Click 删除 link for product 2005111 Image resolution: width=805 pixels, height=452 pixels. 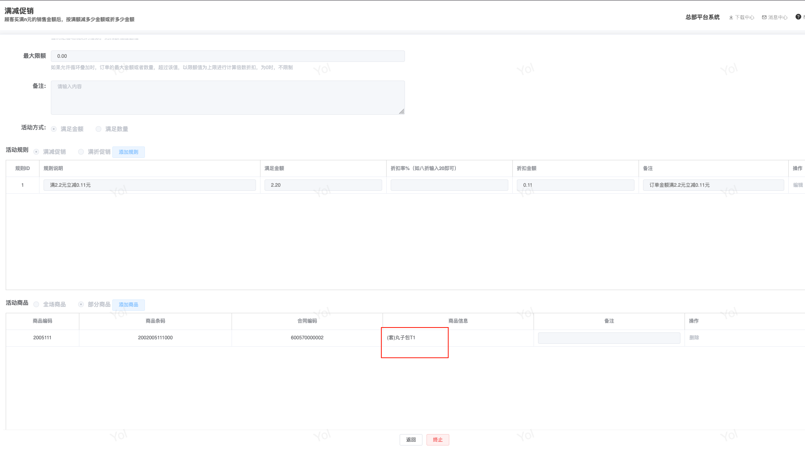(x=694, y=338)
